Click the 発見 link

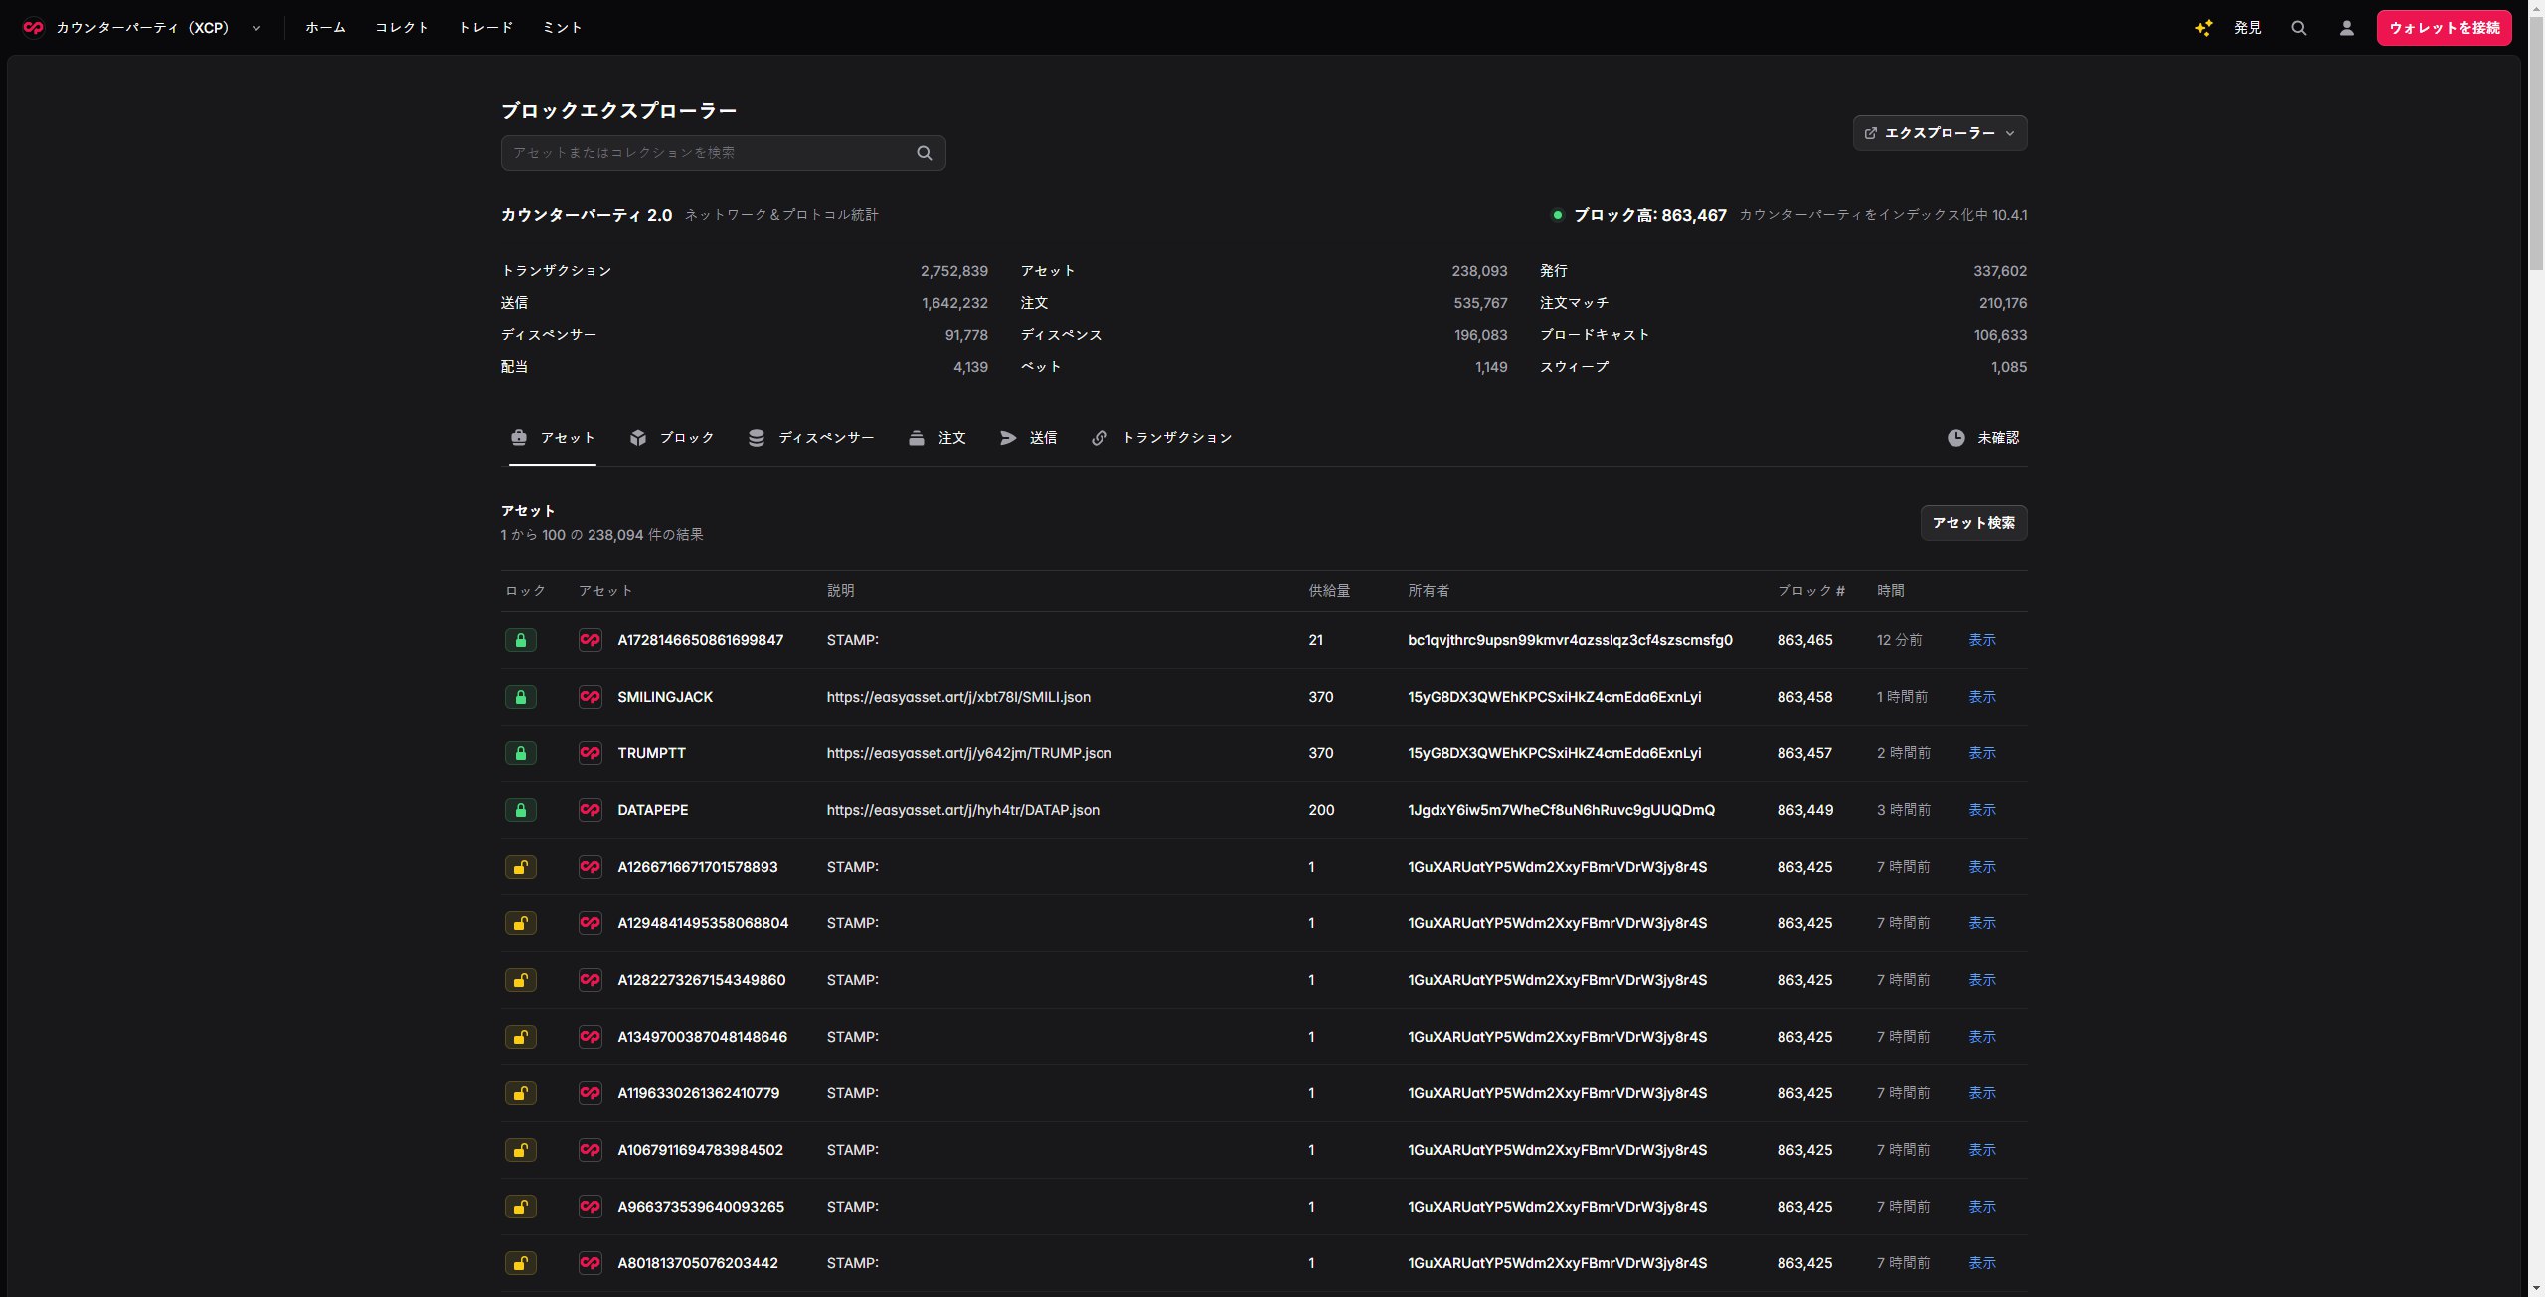coord(2247,28)
